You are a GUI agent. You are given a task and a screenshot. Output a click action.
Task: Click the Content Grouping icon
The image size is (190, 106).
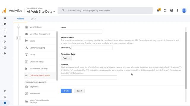pyautogui.click(x=26, y=48)
